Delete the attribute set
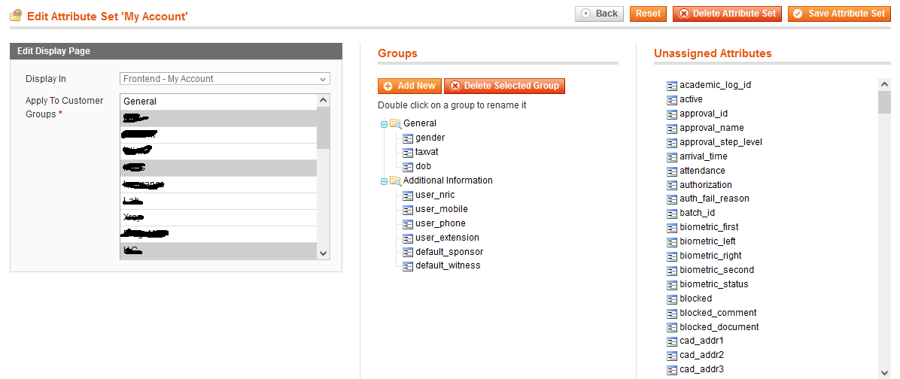900x379 pixels. tap(727, 14)
